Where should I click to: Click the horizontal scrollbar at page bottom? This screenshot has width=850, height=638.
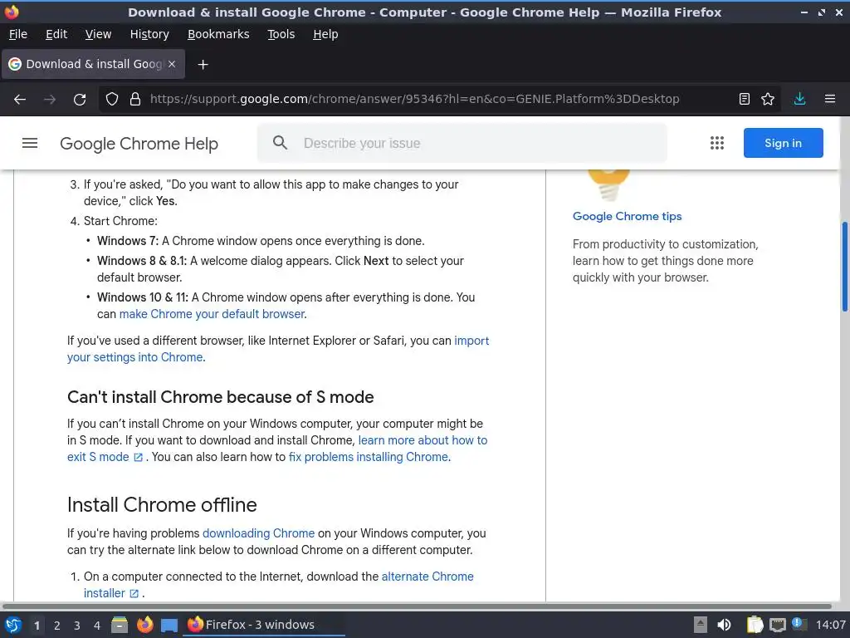[417, 606]
